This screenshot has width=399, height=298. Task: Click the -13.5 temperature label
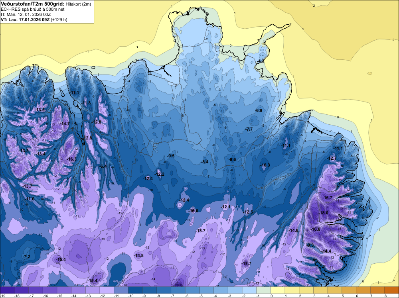tap(40, 110)
